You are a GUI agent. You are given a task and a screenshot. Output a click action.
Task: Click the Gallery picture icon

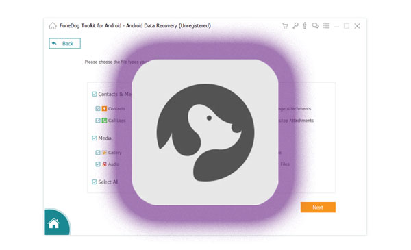click(104, 153)
